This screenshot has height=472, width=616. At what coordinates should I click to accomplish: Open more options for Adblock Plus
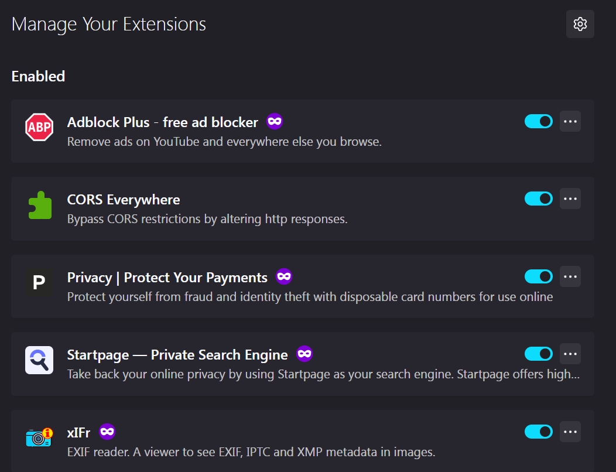coord(570,121)
